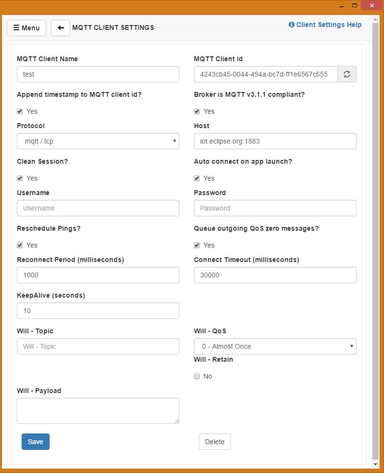384x473 pixels.
Task: Disable the Clean Session checkbox
Action: tap(20, 178)
